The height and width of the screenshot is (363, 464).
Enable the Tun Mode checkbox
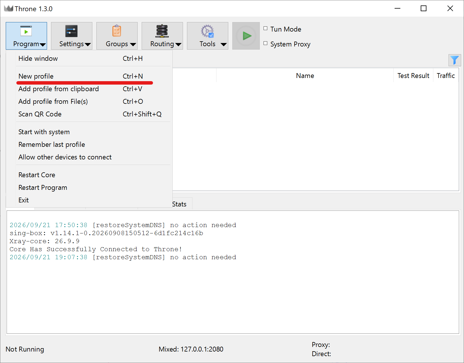click(x=266, y=28)
